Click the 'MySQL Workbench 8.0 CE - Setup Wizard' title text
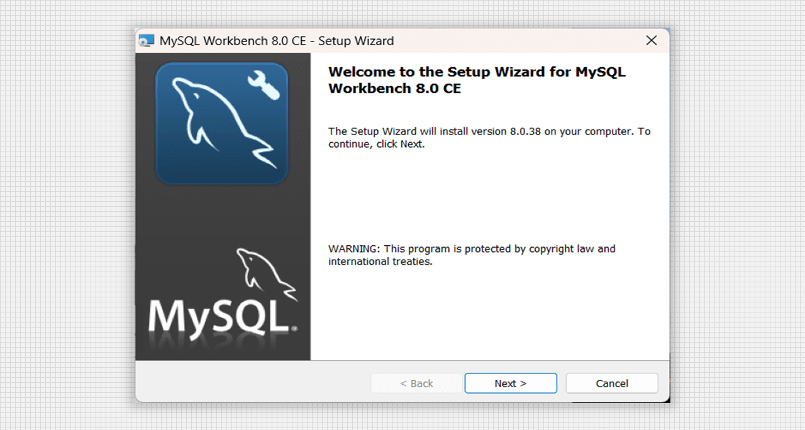The height and width of the screenshot is (430, 805). (x=277, y=41)
